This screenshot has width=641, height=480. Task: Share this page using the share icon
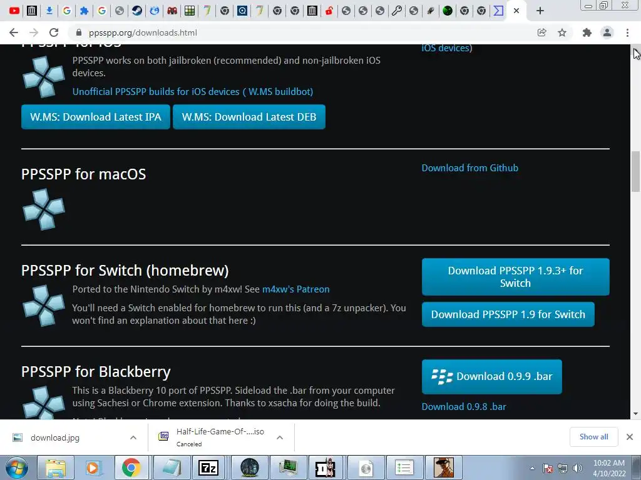pos(542,32)
